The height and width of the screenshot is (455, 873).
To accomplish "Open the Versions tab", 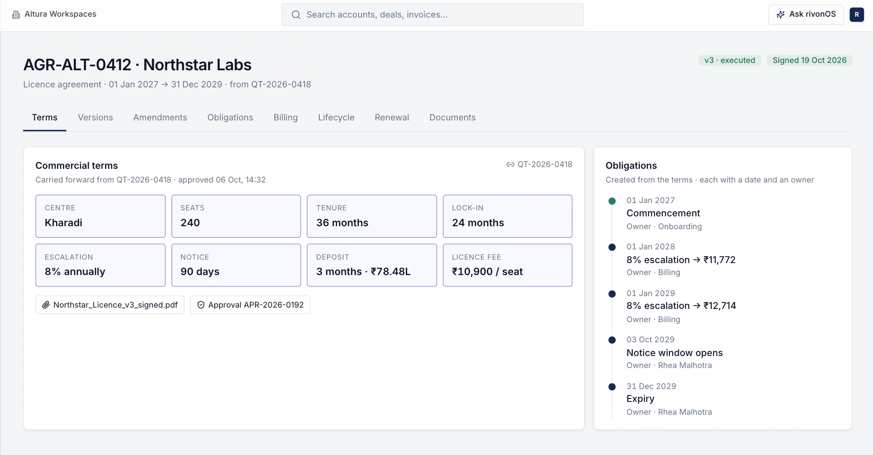I will [x=95, y=117].
